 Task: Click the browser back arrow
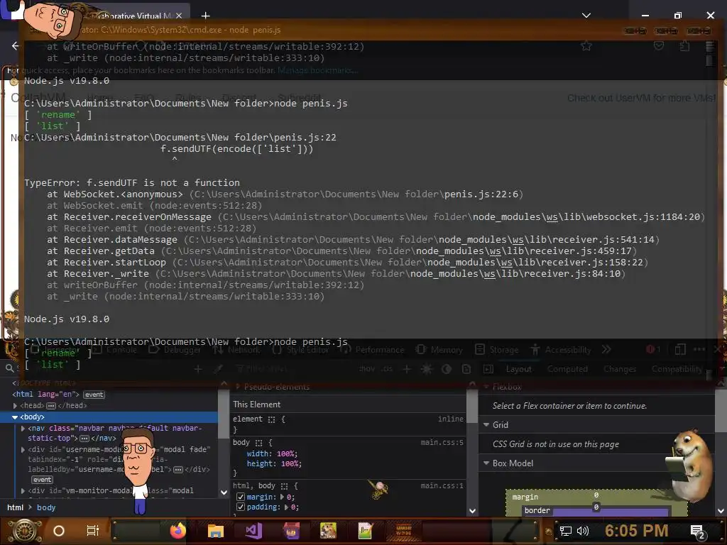click(16, 45)
